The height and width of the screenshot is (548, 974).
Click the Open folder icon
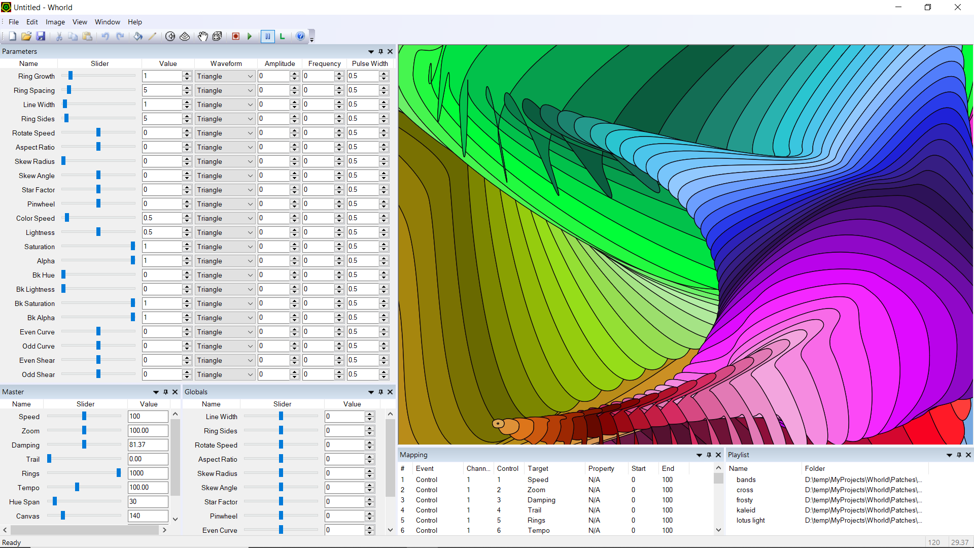point(26,36)
